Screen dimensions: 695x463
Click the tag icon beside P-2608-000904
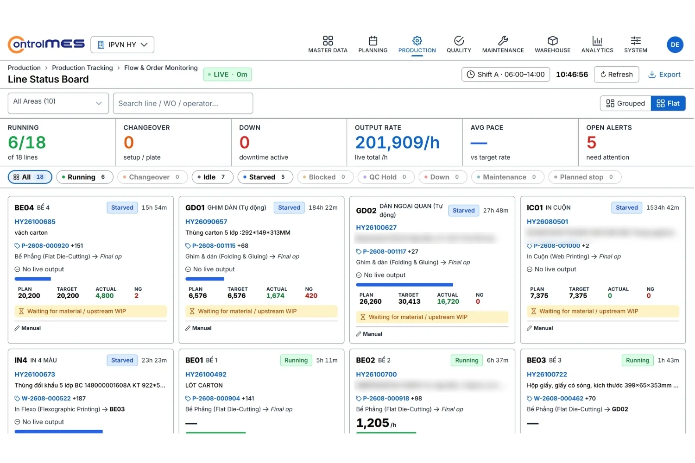[x=188, y=399]
